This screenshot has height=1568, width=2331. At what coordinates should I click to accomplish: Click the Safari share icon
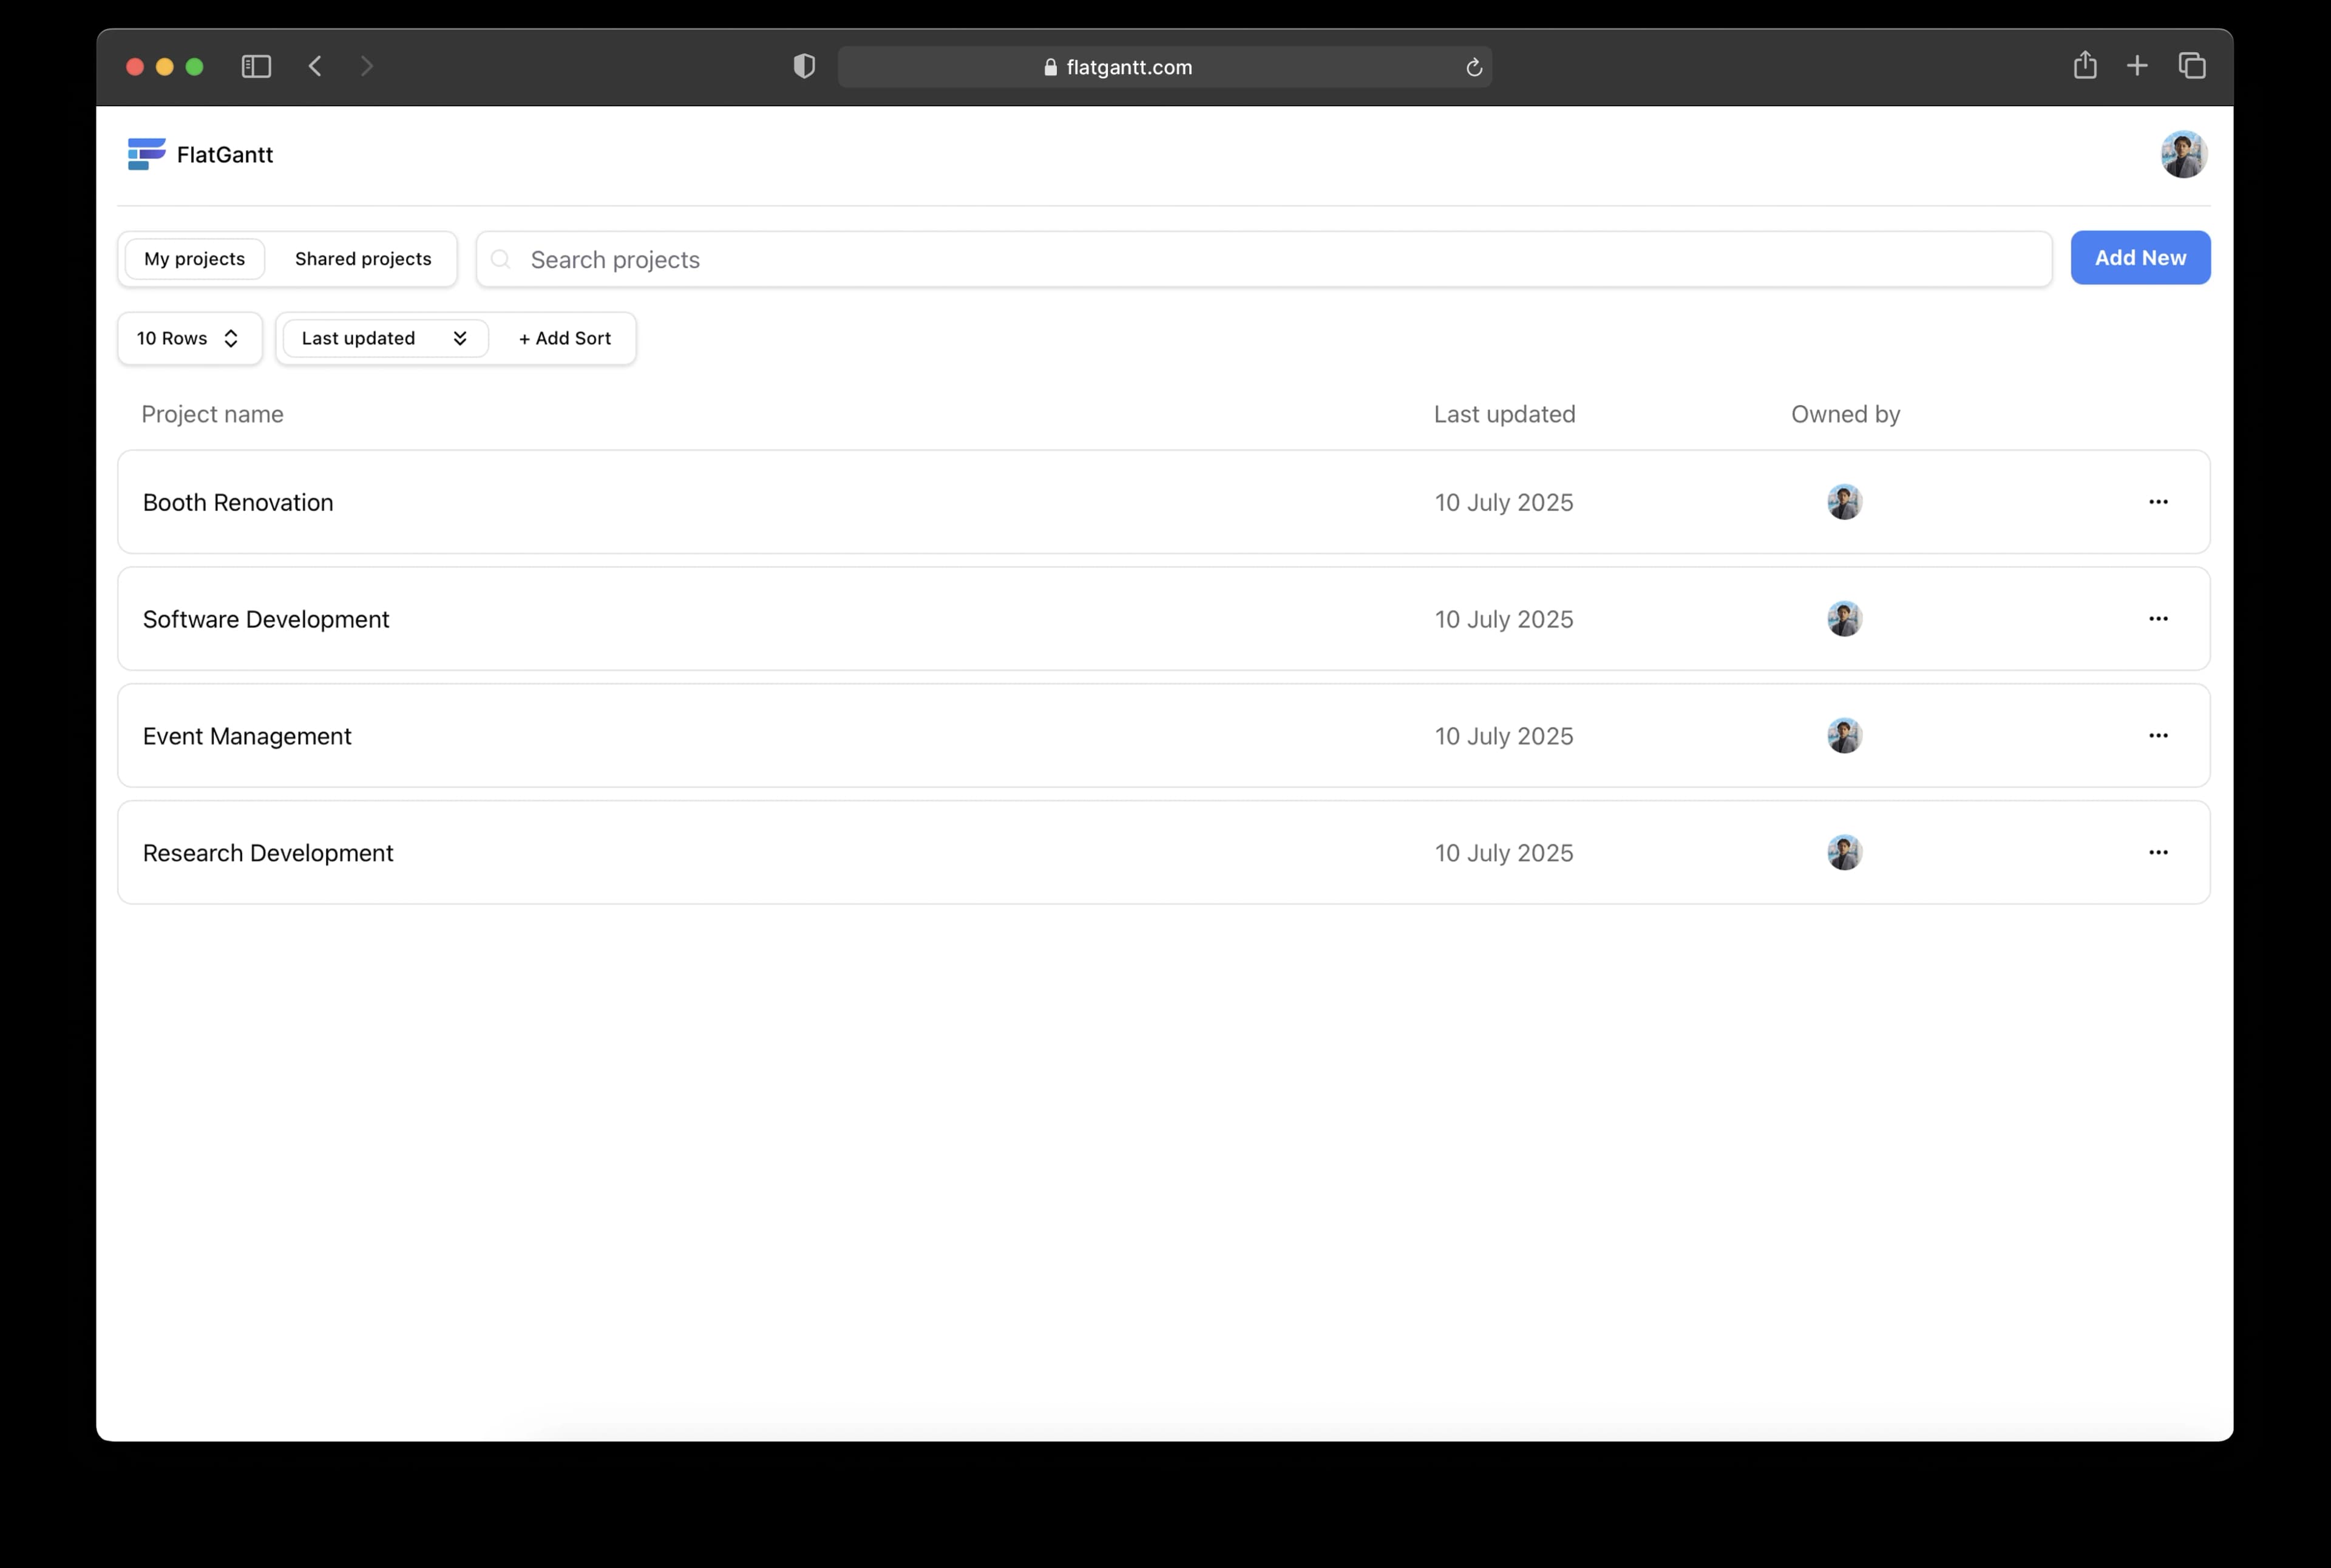[x=2085, y=65]
